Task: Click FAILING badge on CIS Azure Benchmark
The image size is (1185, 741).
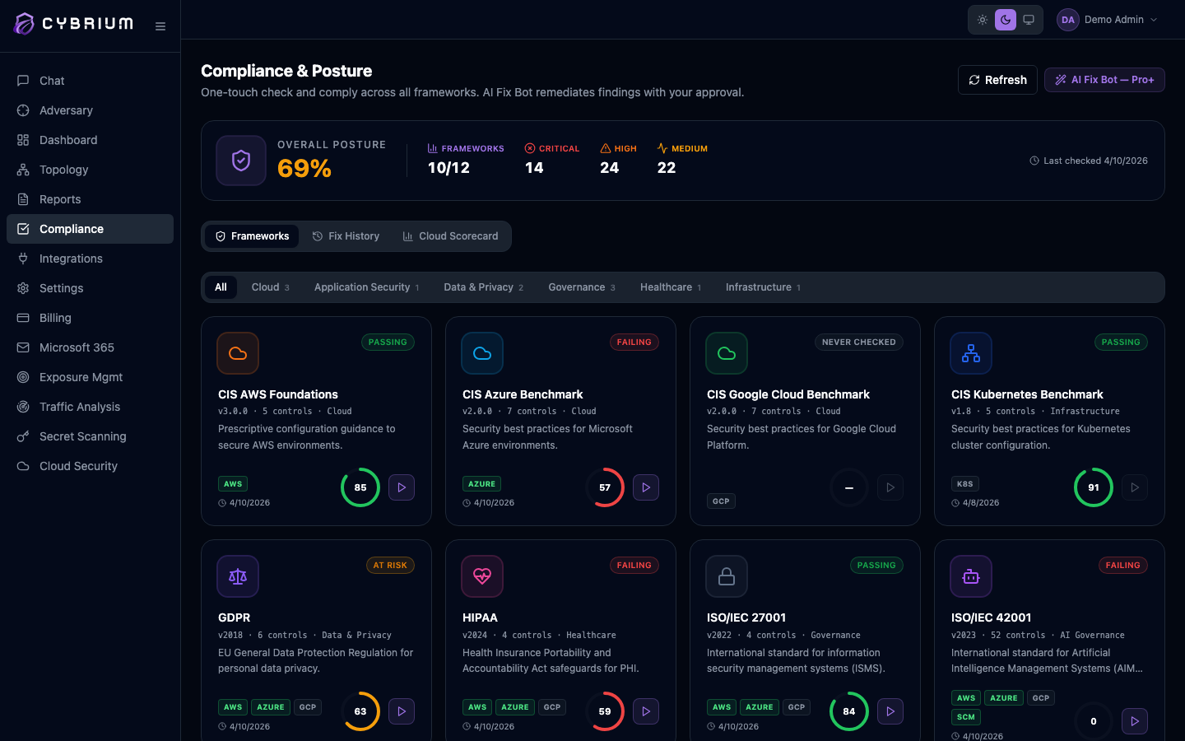Action: tap(634, 343)
